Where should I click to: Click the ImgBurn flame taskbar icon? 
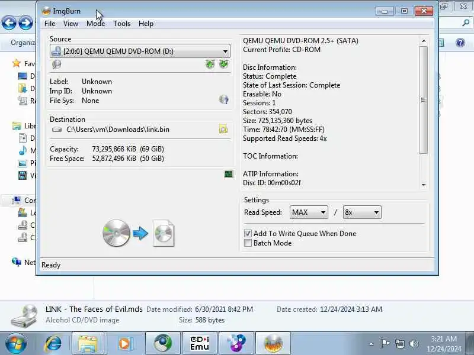273,344
